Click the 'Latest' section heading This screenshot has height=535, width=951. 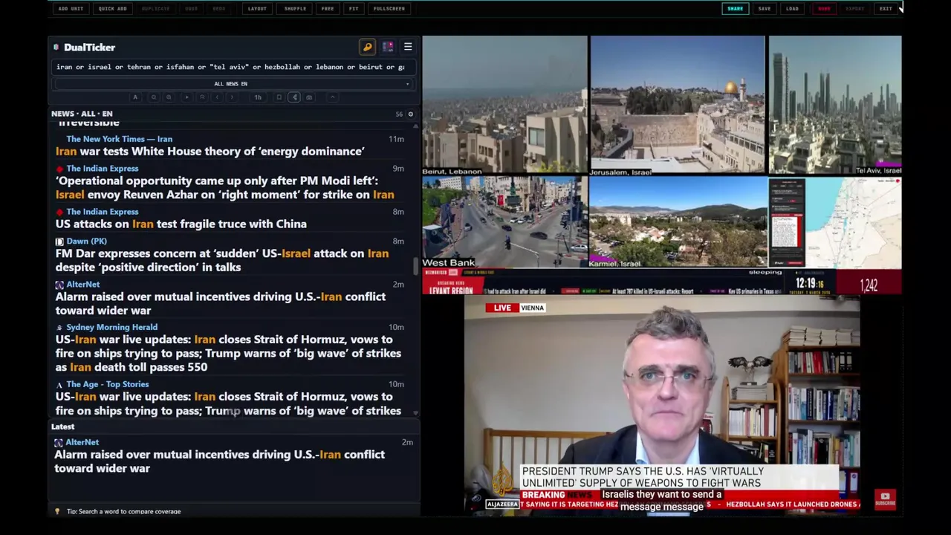coord(62,427)
